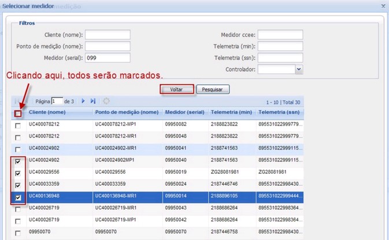Open the Controlador dropdown
The height and width of the screenshot is (240, 389).
point(299,69)
